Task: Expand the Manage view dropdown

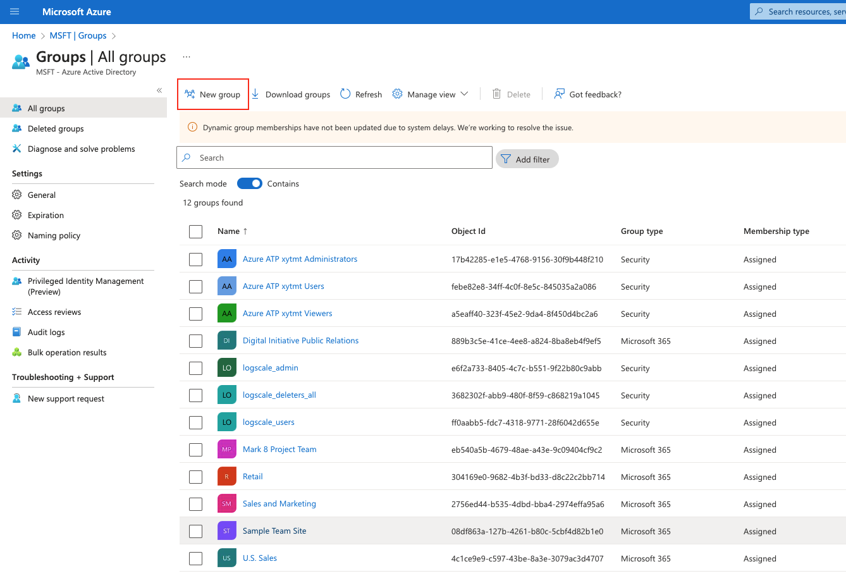Action: pyautogui.click(x=465, y=94)
